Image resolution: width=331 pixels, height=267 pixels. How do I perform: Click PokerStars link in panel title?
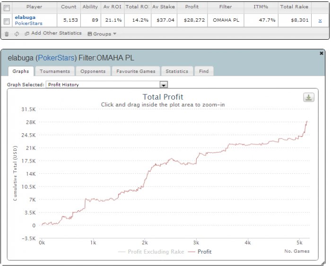tap(56, 58)
